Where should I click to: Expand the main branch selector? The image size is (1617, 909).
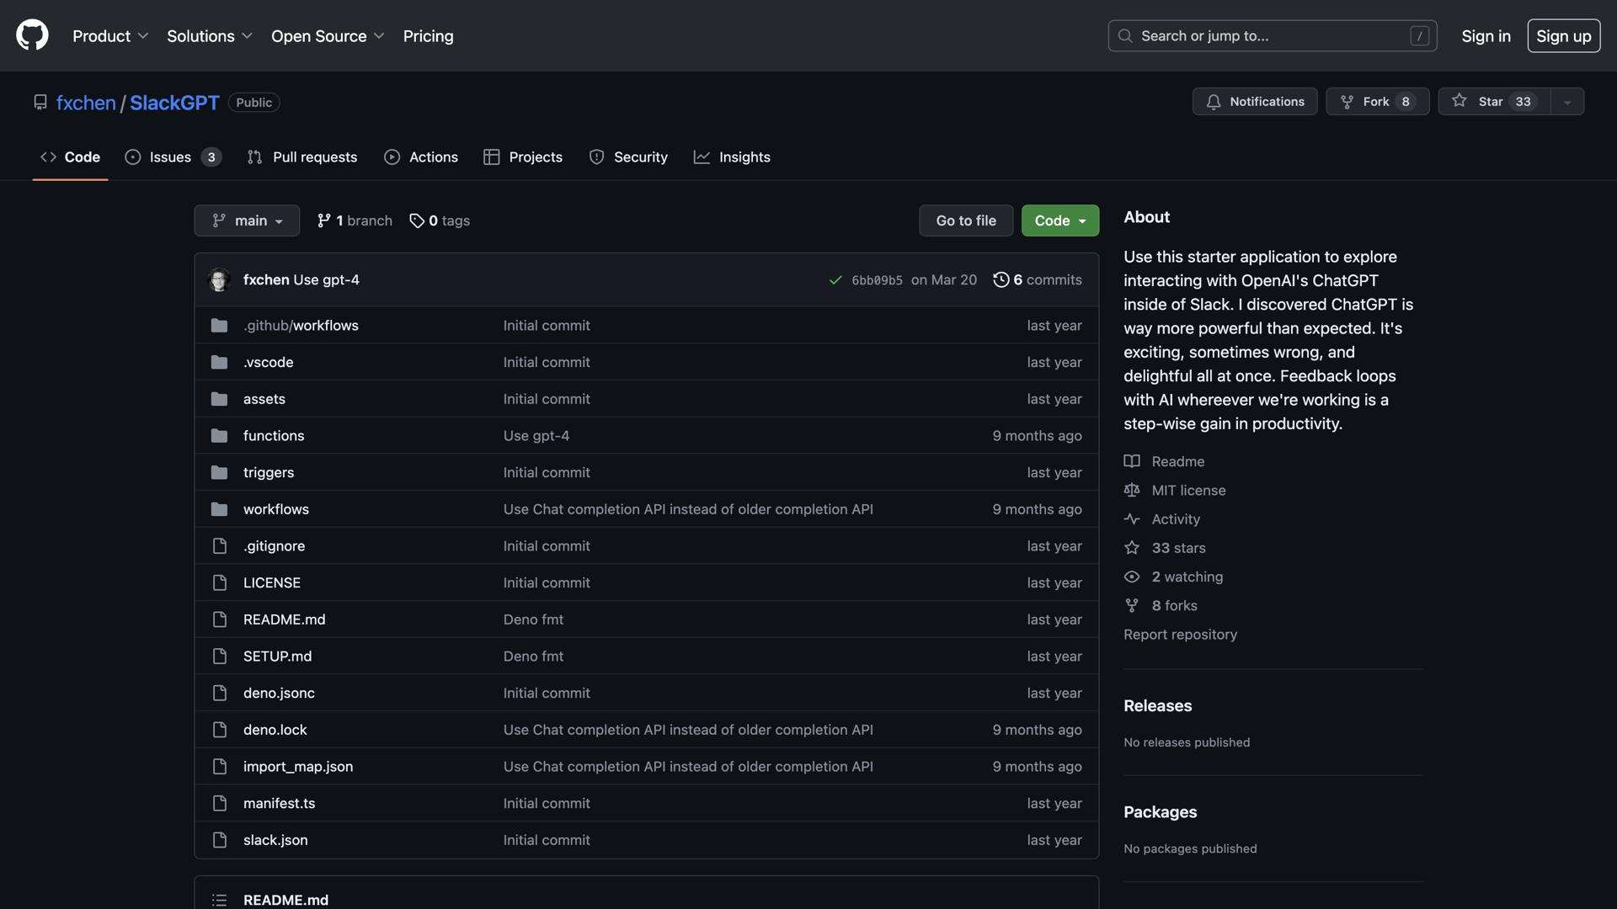(247, 221)
